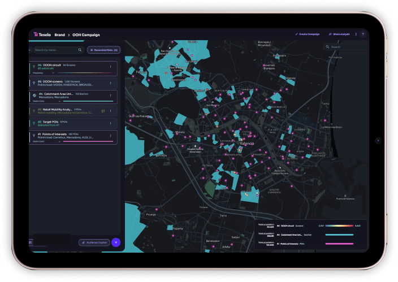Screen dimensions: 398x282
Task: Click the purple plus add button
Action: pos(116,242)
